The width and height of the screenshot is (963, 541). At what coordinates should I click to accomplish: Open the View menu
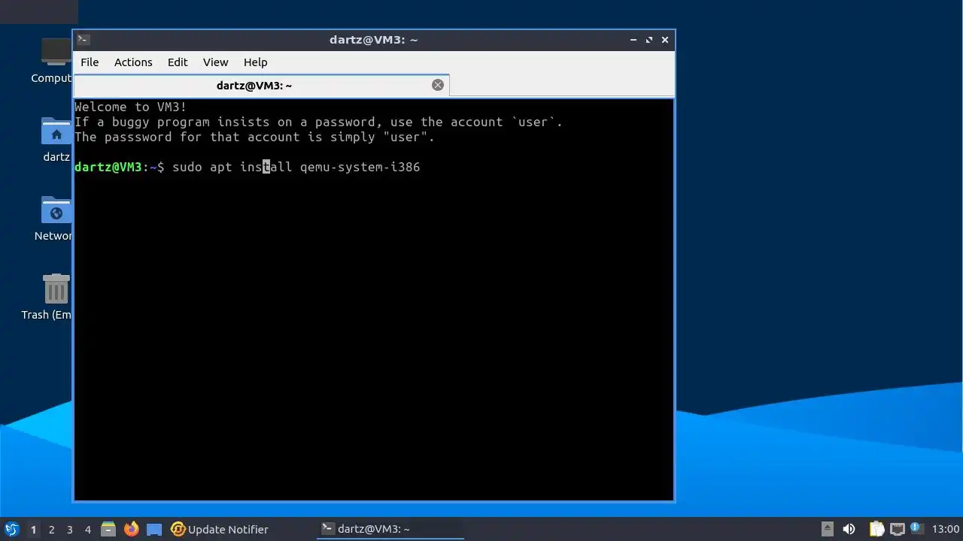click(x=215, y=62)
